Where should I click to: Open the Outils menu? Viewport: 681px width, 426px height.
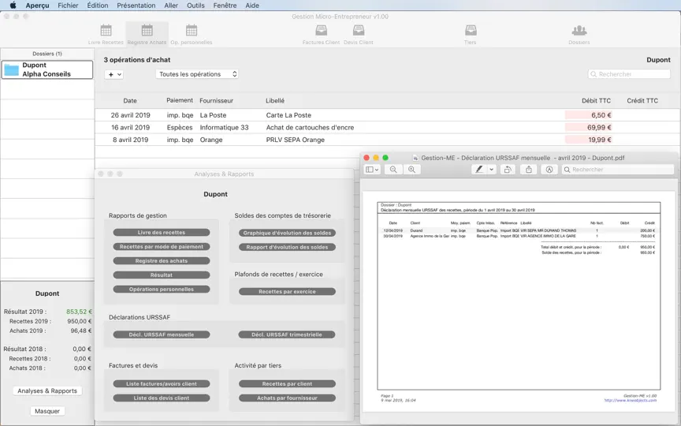[x=196, y=6]
